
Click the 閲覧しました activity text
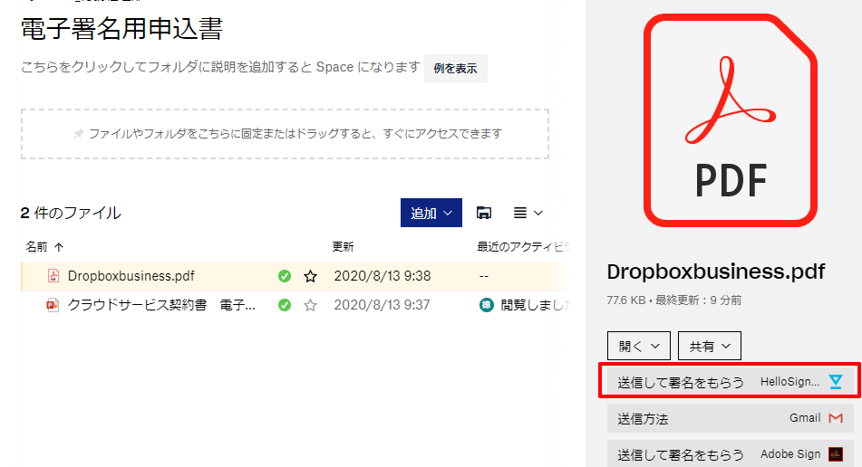pyautogui.click(x=536, y=305)
